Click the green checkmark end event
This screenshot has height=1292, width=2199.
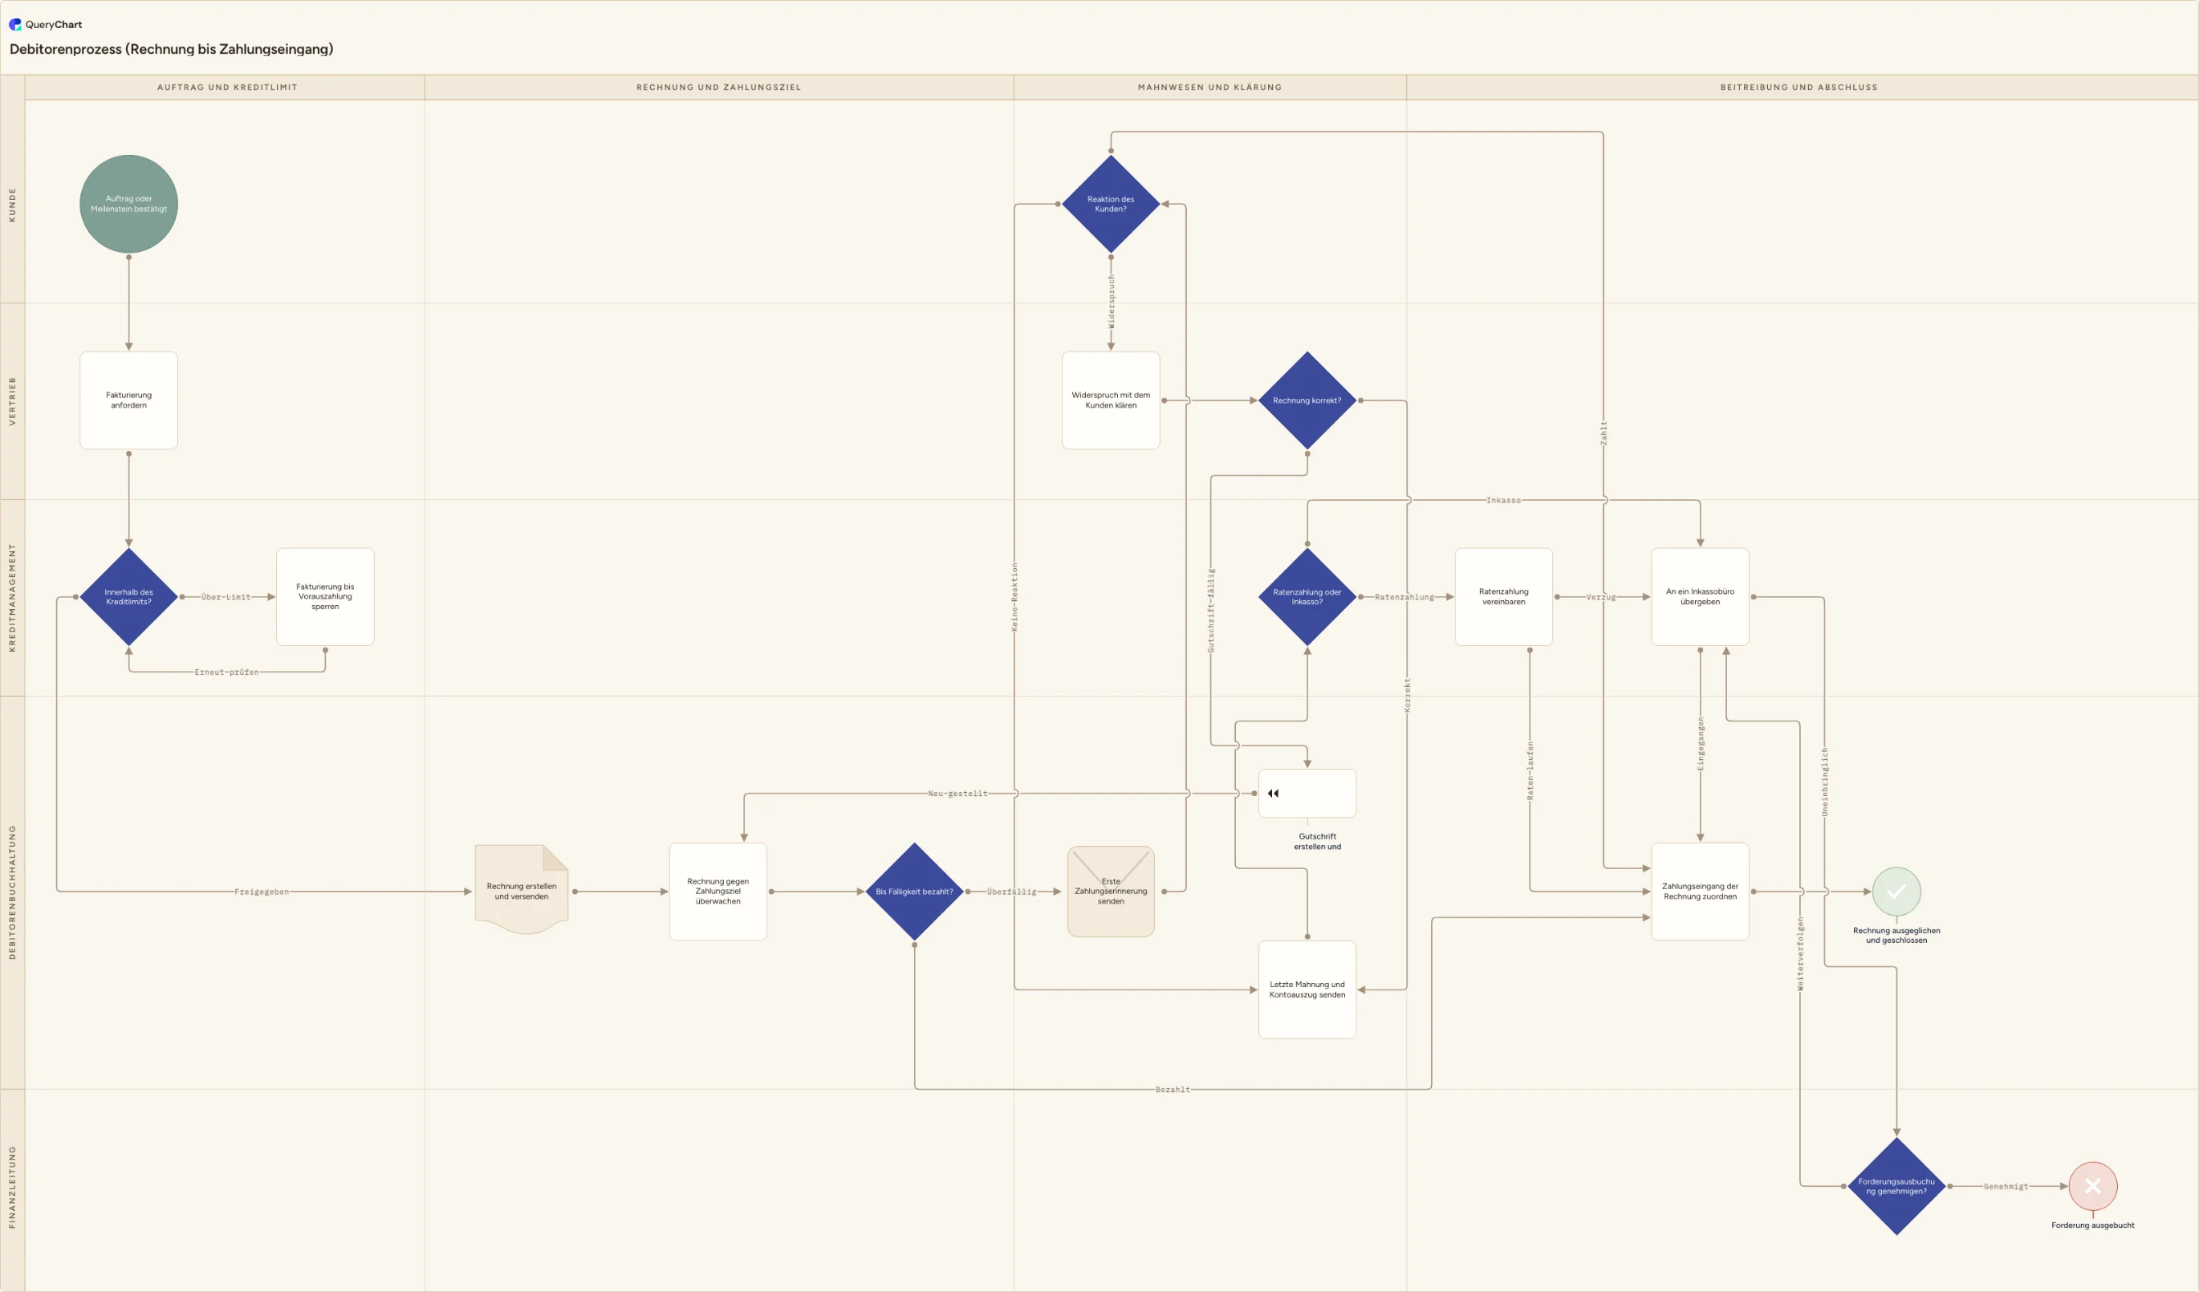(x=1896, y=892)
